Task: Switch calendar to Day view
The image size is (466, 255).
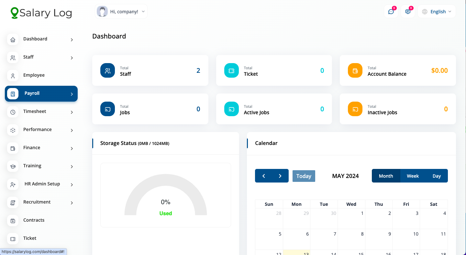Action: coord(437,176)
